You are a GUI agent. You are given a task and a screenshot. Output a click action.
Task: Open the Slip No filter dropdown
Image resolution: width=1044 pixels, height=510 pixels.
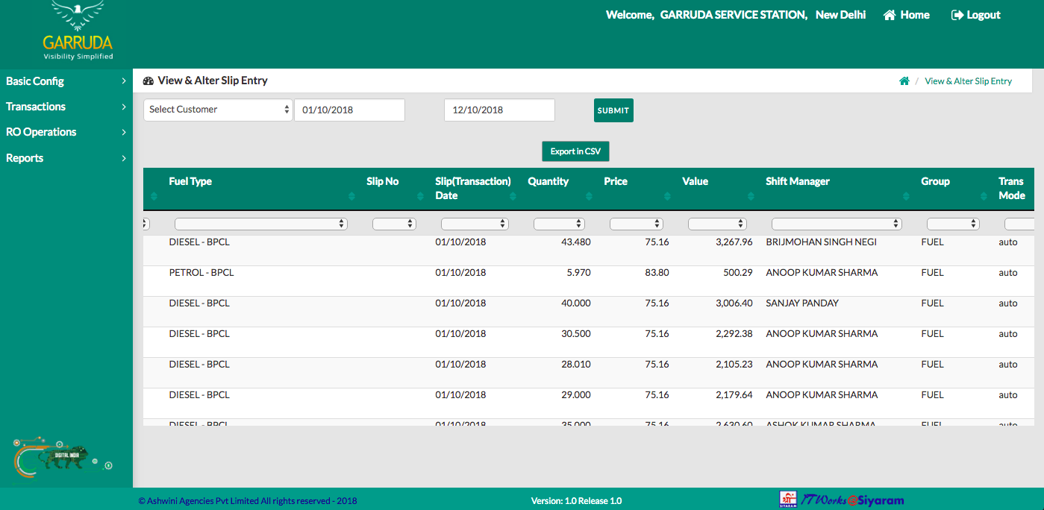394,224
